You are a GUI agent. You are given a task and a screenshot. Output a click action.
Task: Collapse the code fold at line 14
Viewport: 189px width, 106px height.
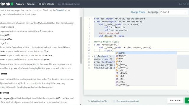click(x=92, y=56)
